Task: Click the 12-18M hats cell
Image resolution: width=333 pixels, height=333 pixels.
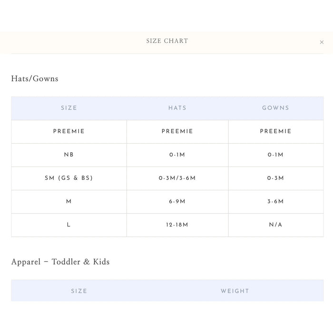Action: pos(177,225)
